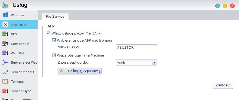Click the Nazwa usługi: label
The width and height of the screenshot is (239, 100).
point(69,47)
